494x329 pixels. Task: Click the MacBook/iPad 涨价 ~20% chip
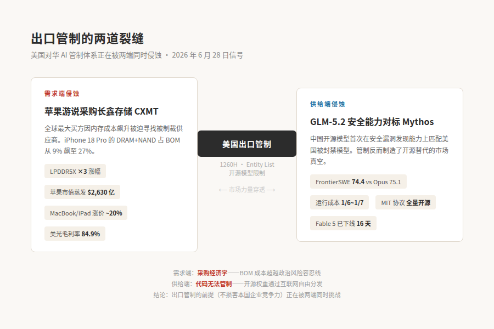(x=86, y=213)
